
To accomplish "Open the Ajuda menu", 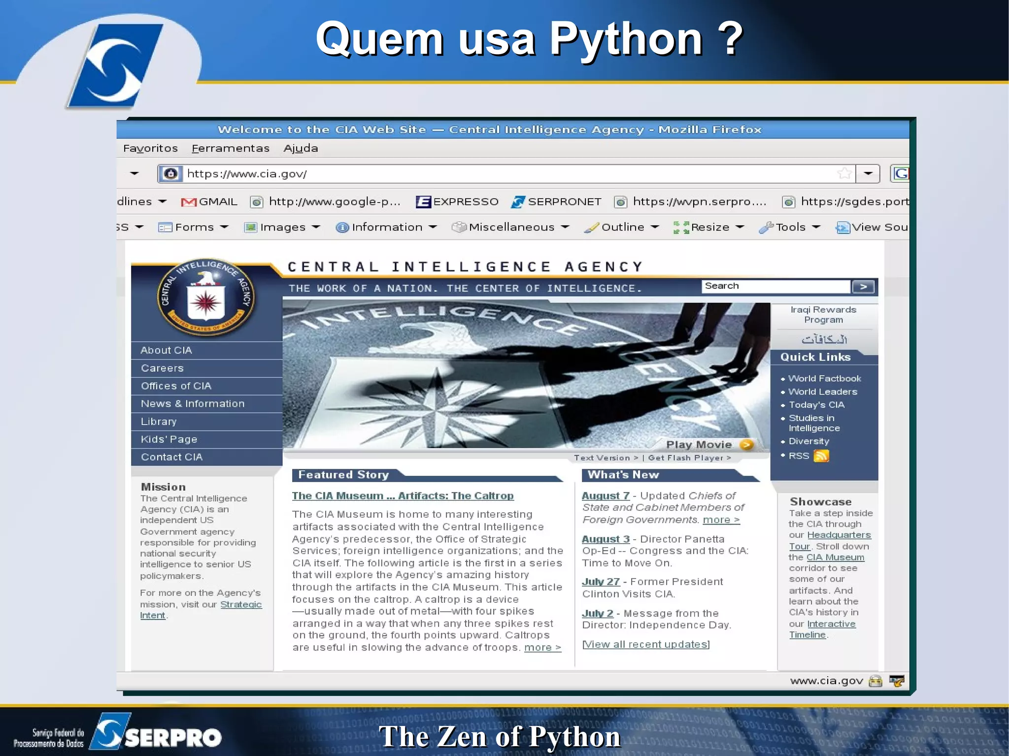I will tap(301, 148).
